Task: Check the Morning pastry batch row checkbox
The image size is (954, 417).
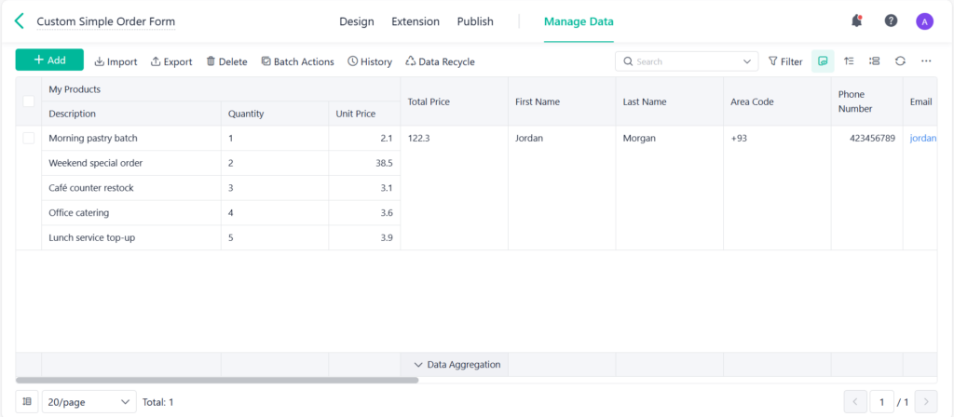Action: tap(29, 138)
